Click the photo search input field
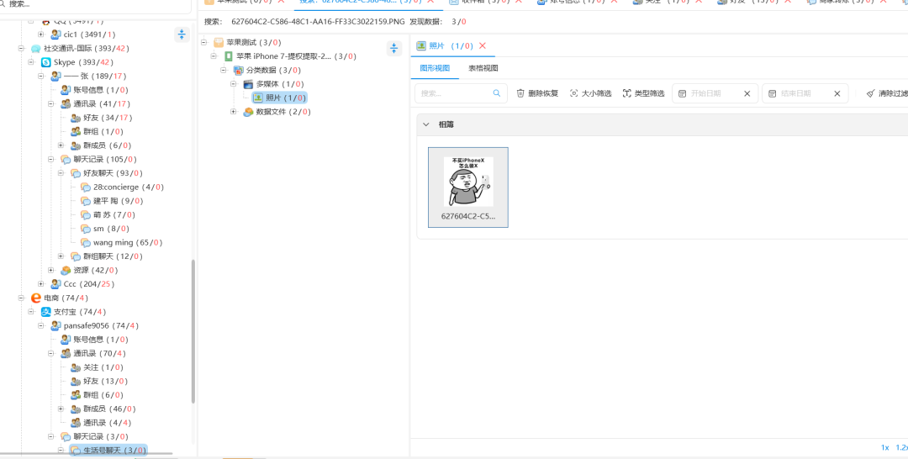The image size is (908, 459). pos(461,93)
